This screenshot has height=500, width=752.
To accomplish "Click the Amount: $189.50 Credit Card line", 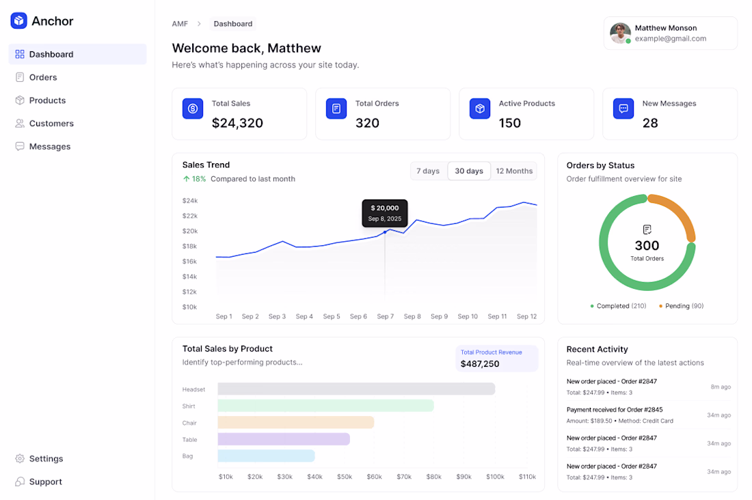I will 619,421.
